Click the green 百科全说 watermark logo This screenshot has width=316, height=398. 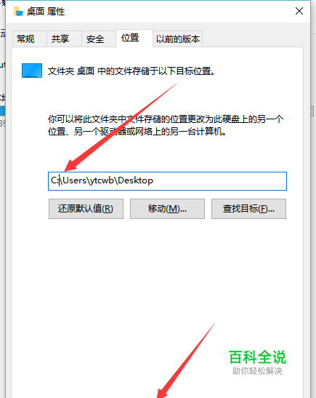(x=257, y=357)
